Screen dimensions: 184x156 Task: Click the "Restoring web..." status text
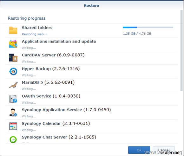pyautogui.click(x=34, y=34)
